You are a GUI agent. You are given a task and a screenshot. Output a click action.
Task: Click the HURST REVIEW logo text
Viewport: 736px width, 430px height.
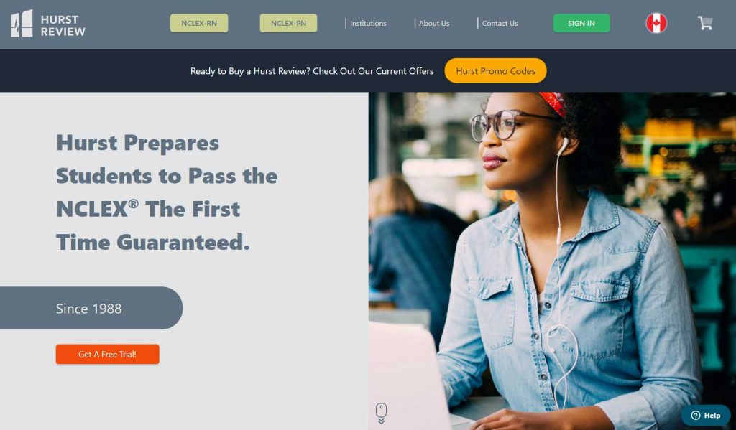63,26
